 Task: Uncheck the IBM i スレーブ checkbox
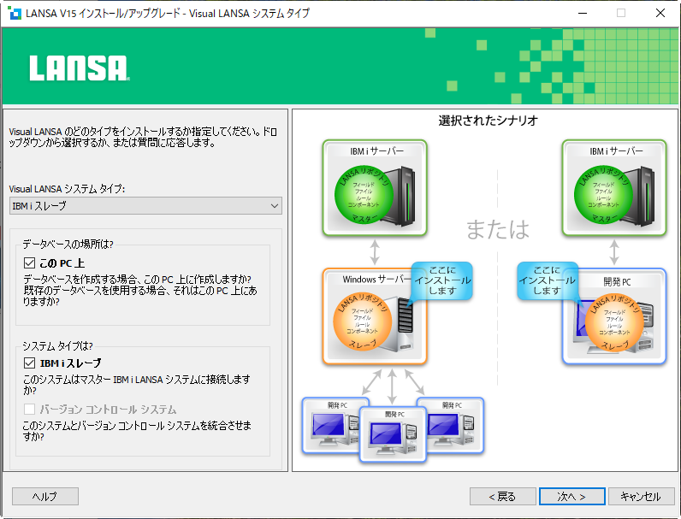tap(30, 363)
